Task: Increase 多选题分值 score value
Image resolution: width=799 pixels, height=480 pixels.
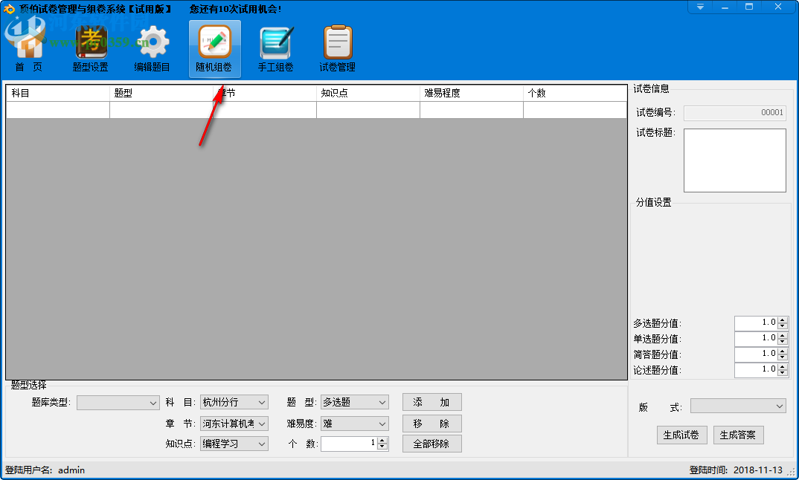Action: click(782, 320)
